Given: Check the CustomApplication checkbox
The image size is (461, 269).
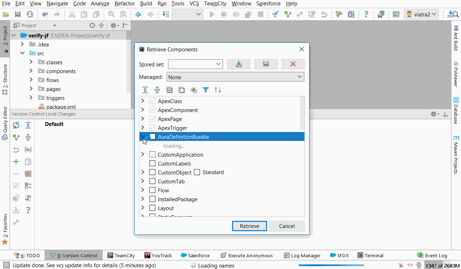Looking at the screenshot, I should pos(152,154).
